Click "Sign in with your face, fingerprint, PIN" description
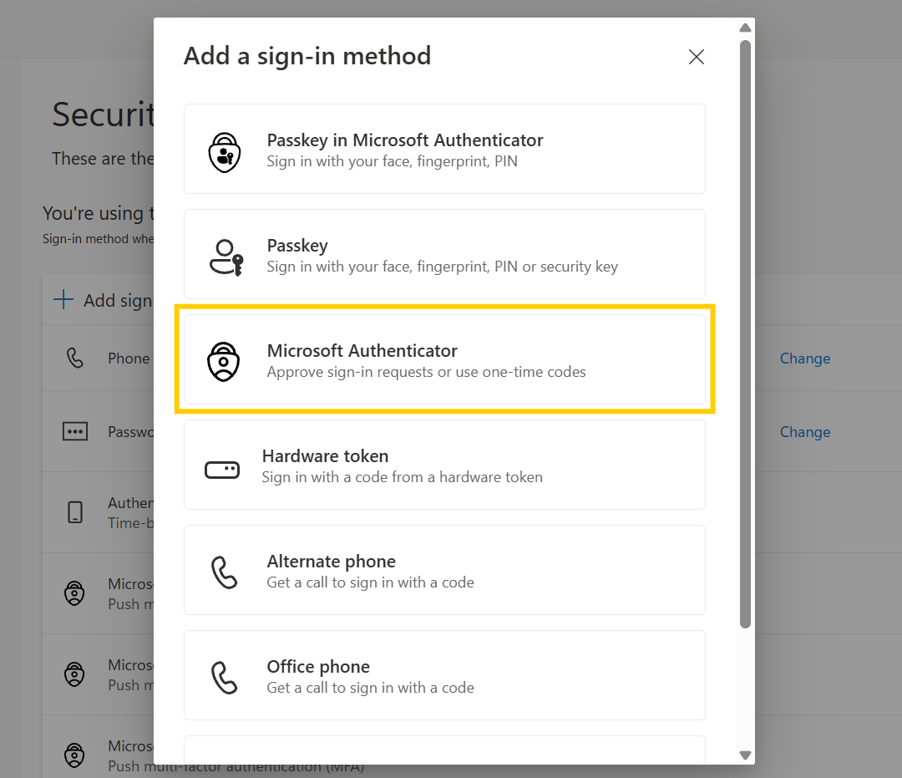Image resolution: width=902 pixels, height=778 pixels. (393, 161)
